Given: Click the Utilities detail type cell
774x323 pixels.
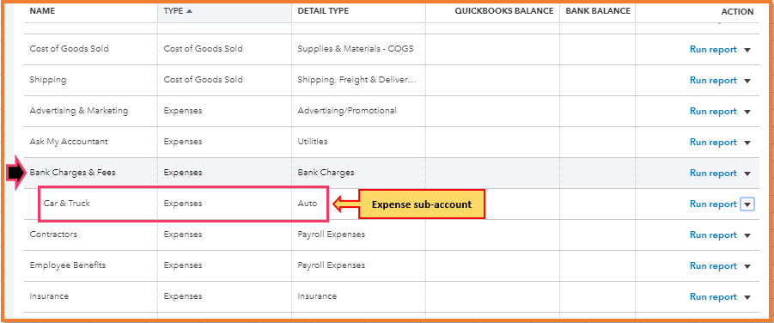Looking at the screenshot, I should 313,142.
